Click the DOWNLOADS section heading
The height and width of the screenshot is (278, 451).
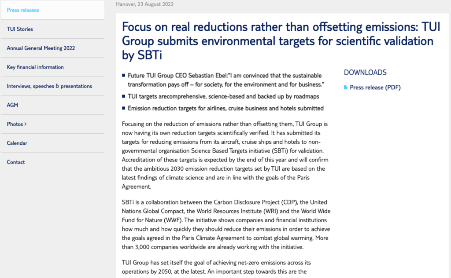(365, 73)
